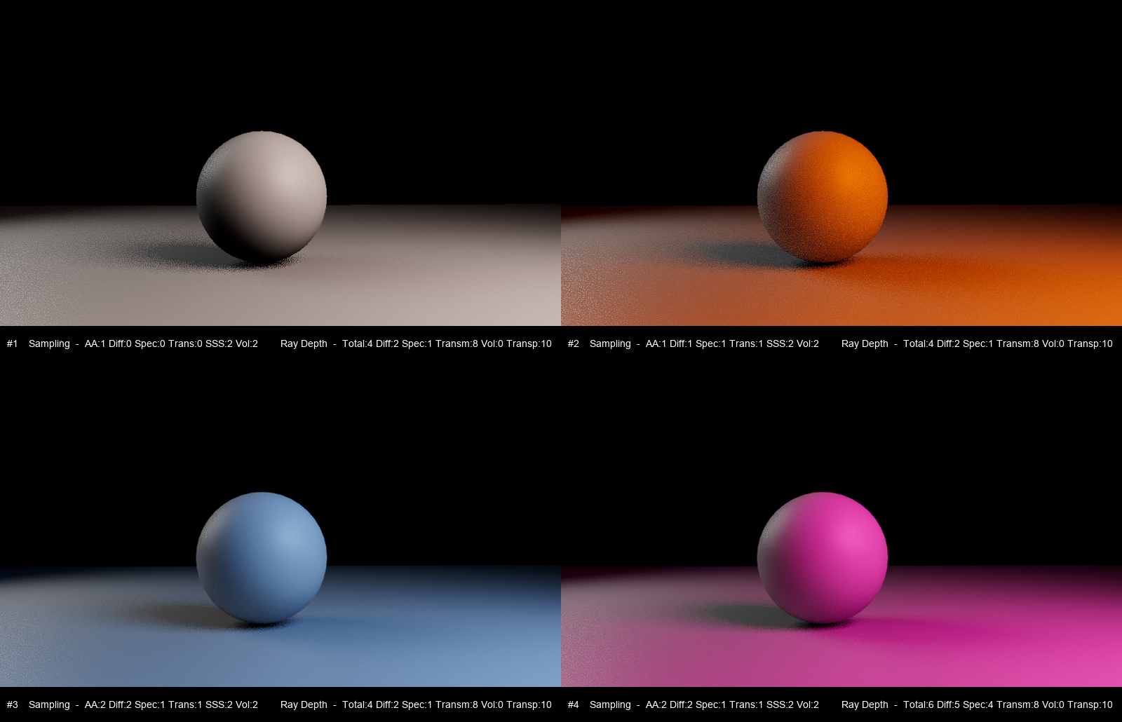Select the "#3" render number label
Screen dimensions: 1122x722
(12, 704)
